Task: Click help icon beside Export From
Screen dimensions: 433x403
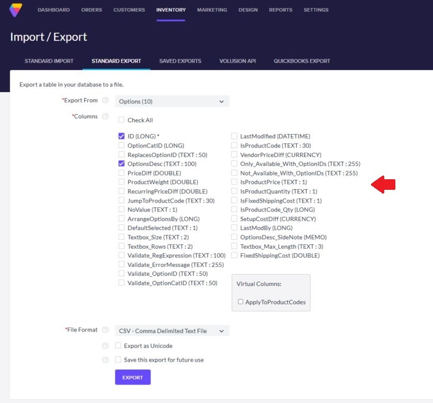Action: (x=105, y=100)
